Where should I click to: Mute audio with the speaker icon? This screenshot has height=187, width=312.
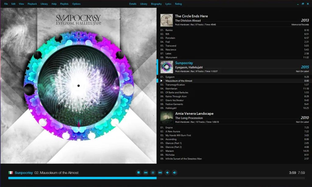coord(175,173)
